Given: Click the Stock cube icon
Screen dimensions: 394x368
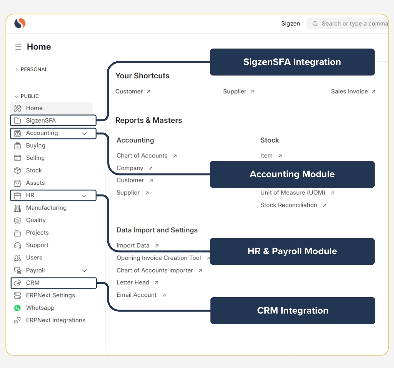Looking at the screenshot, I should click(x=17, y=170).
